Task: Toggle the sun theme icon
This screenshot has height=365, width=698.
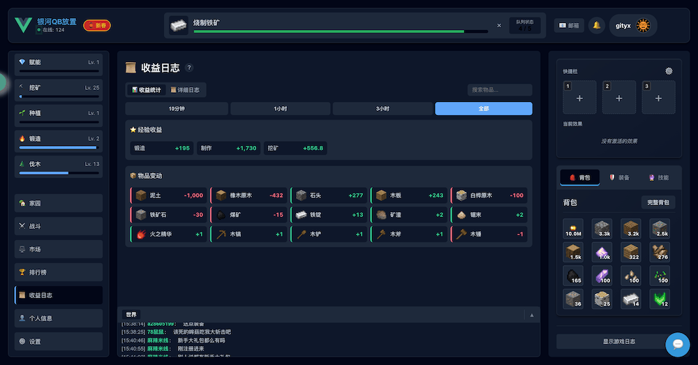Action: coord(643,26)
